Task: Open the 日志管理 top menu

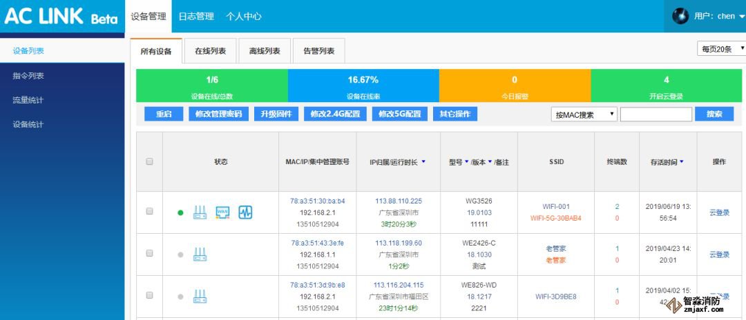Action: [196, 16]
